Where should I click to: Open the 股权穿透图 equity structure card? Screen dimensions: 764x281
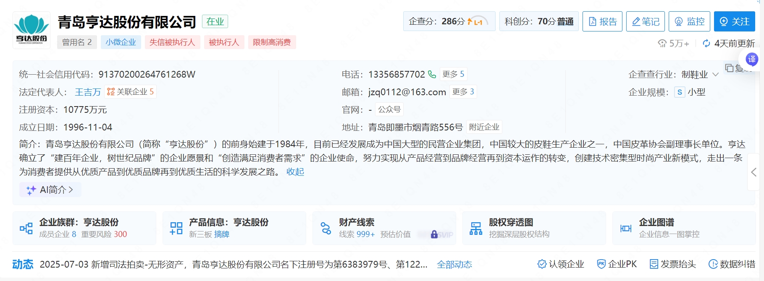pyautogui.click(x=533, y=228)
